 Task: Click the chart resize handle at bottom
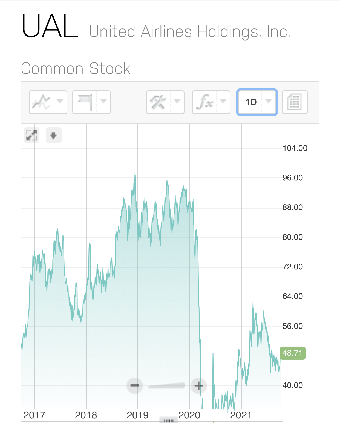coord(169,421)
